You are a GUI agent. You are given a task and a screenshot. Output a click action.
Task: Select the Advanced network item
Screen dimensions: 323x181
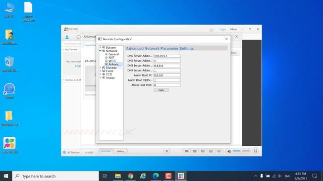tap(115, 64)
